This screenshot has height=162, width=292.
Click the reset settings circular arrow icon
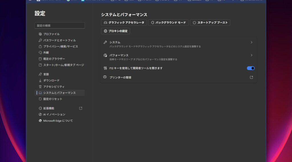[x=40, y=99]
